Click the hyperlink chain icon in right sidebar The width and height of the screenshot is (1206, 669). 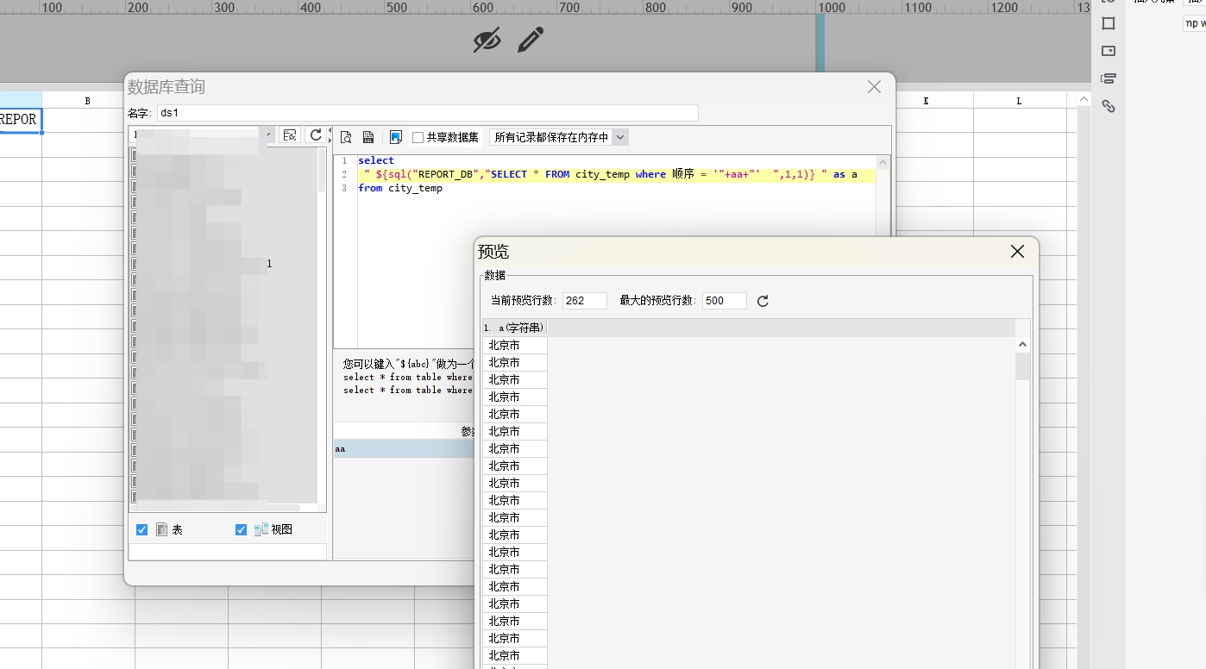click(x=1109, y=106)
